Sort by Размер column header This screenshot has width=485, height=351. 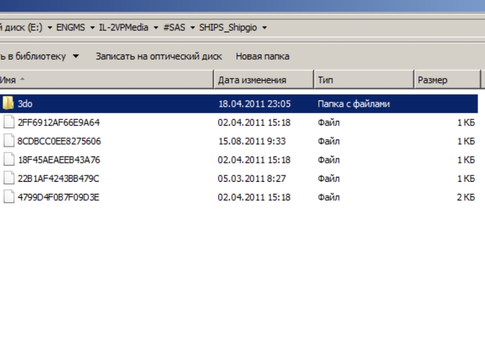[x=447, y=80]
